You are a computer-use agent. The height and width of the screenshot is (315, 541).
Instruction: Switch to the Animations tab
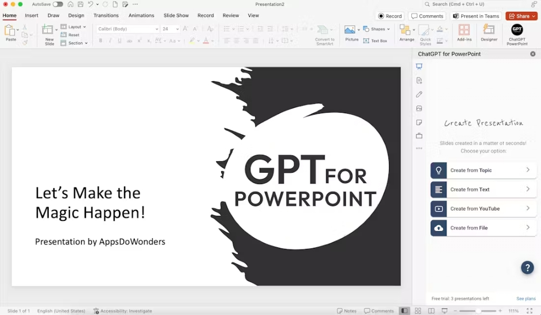tap(141, 15)
